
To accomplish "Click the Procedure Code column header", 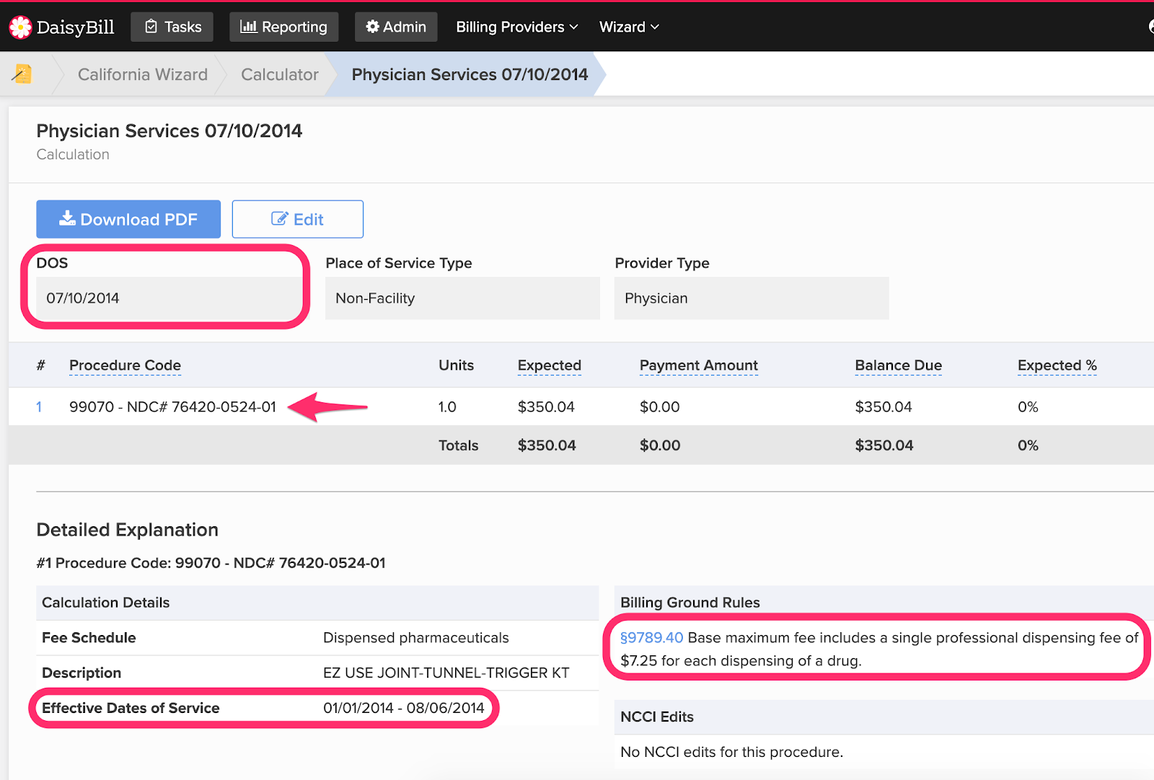I will coord(125,365).
